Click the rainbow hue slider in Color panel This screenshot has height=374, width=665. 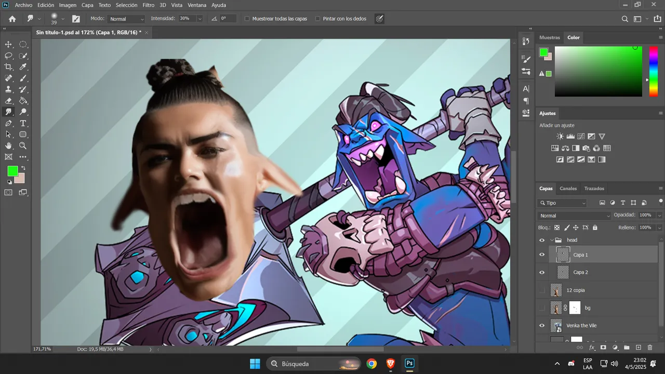tap(653, 72)
